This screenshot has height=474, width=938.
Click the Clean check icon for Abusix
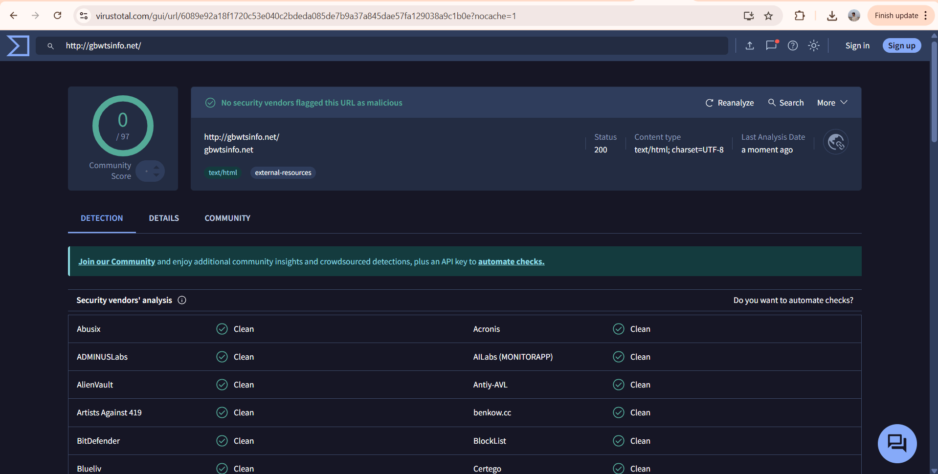(222, 329)
